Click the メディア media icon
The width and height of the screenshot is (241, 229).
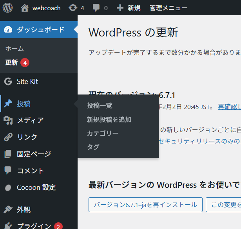tap(8, 120)
